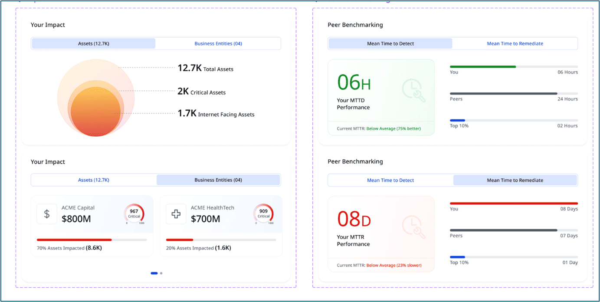Image resolution: width=600 pixels, height=302 pixels.
Task: Click the green clock-wrench MTTD icon
Action: pos(413,90)
